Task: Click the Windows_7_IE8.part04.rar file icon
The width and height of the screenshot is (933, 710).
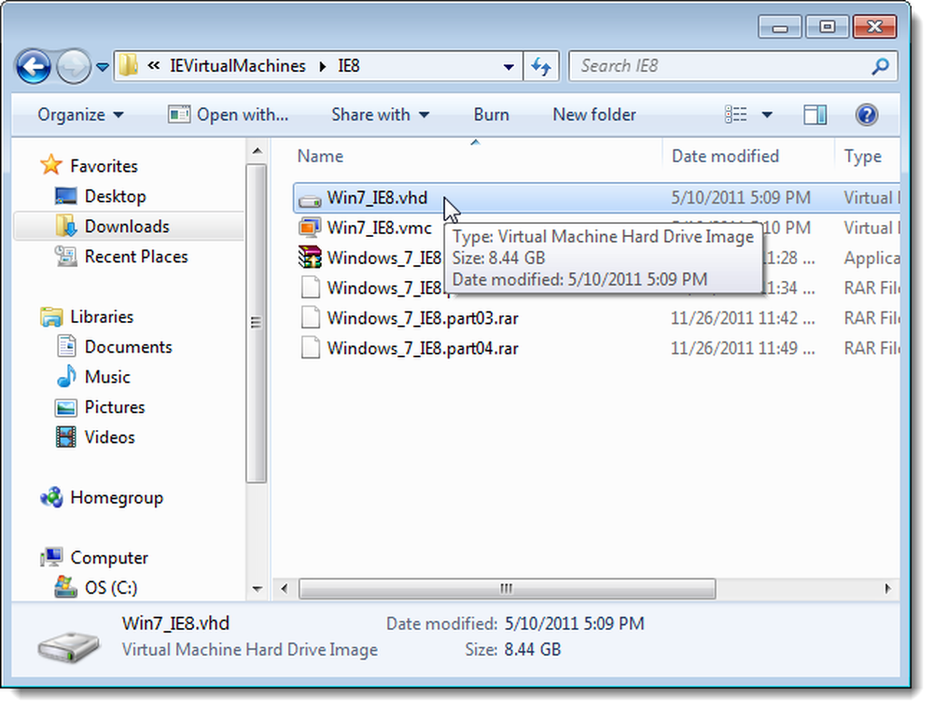Action: 310,348
